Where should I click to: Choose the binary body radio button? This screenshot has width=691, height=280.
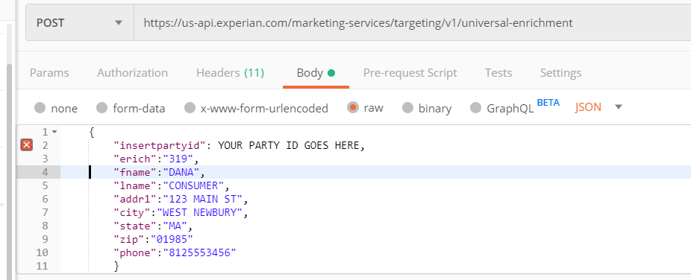407,108
